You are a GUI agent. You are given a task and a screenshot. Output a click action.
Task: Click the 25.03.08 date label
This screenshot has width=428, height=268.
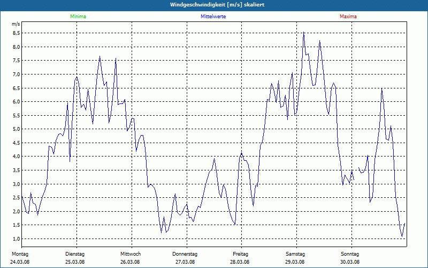tap(75, 262)
